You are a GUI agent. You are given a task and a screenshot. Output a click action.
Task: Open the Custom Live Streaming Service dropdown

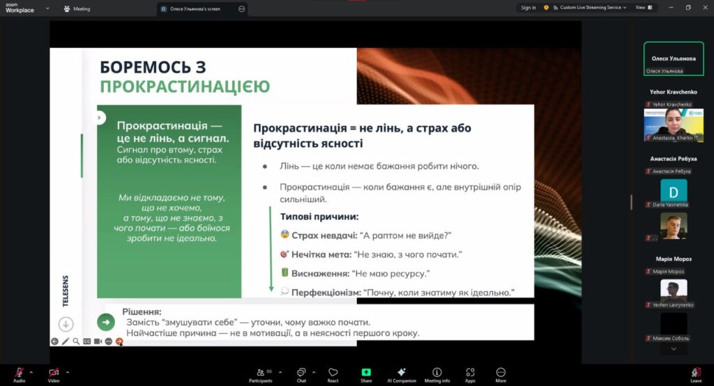[593, 8]
